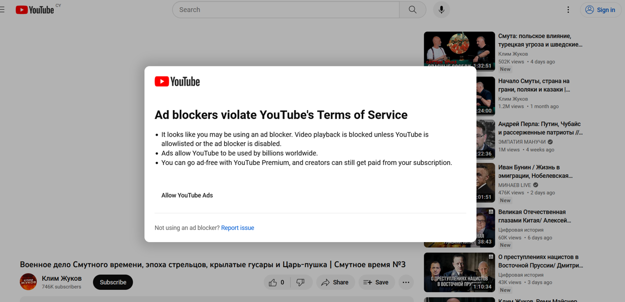The height and width of the screenshot is (302, 625).
Task: Share the video using Share button
Action: (335, 282)
